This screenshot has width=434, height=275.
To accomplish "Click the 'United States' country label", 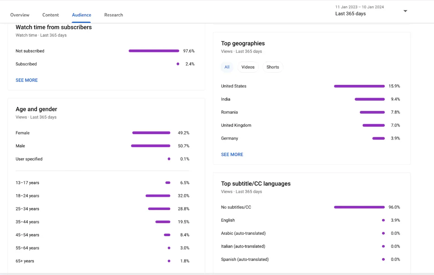I will point(234,86).
